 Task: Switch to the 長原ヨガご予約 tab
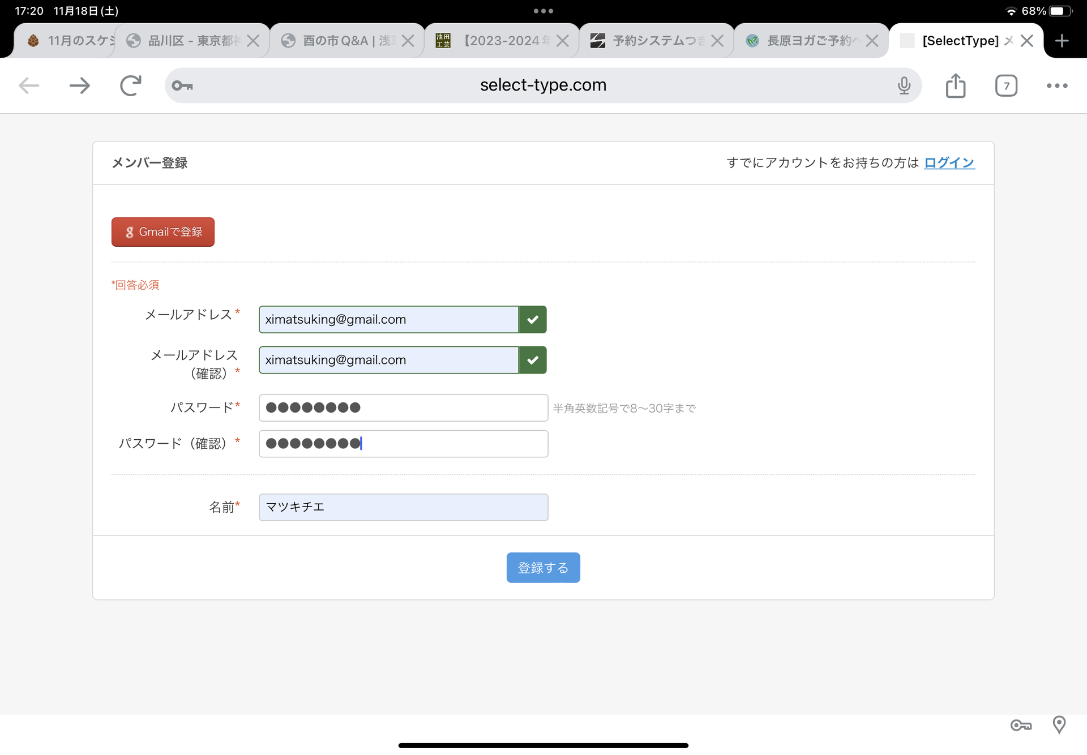[803, 41]
